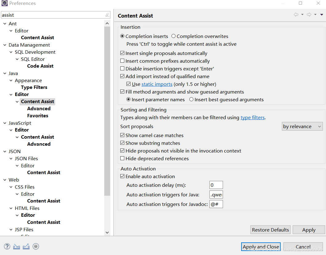326x255 pixels.
Task: Click Restore Defaults button
Action: (x=270, y=230)
